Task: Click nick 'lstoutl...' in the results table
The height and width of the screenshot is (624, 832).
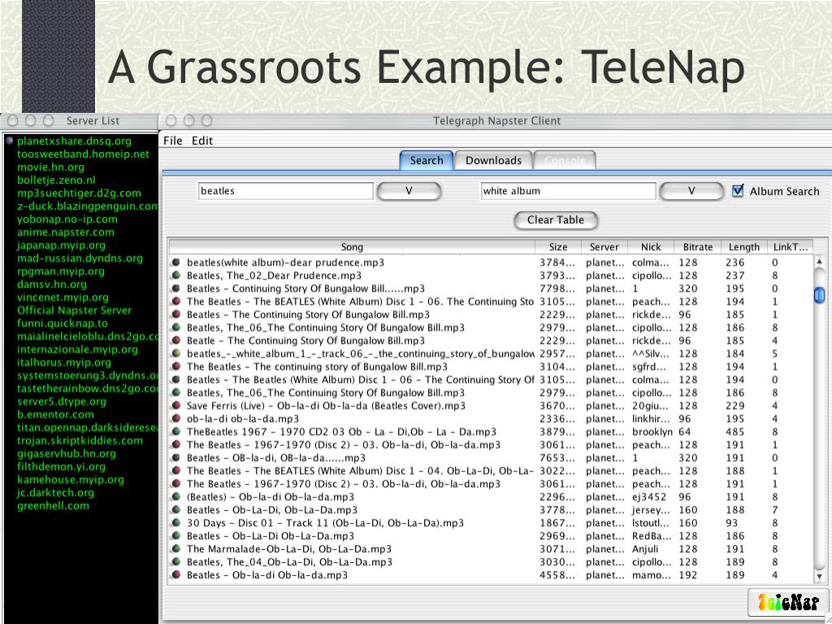Action: (651, 522)
